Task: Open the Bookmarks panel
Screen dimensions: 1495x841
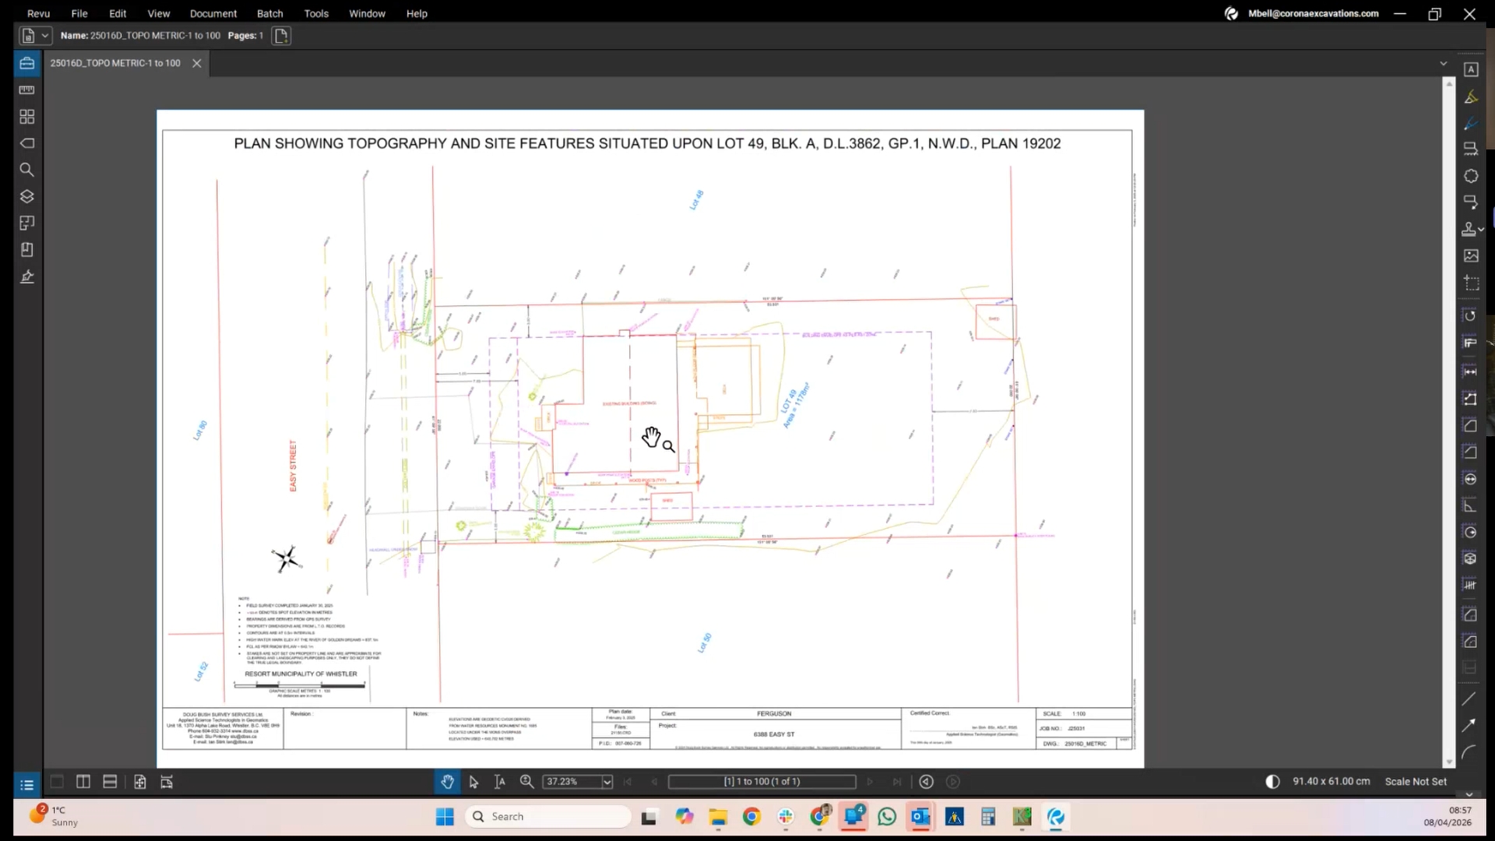Action: pyautogui.click(x=27, y=250)
